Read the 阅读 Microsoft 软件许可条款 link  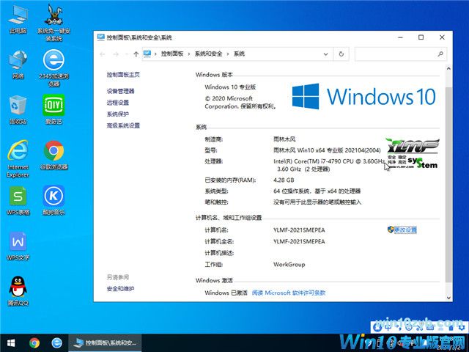point(289,293)
